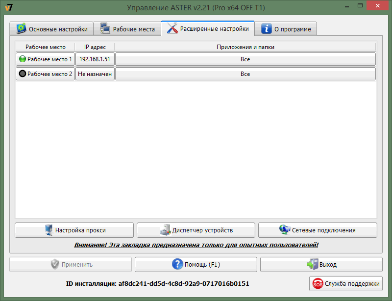
Task: Click the IP address 192.168.1.51 cell
Action: click(x=95, y=59)
